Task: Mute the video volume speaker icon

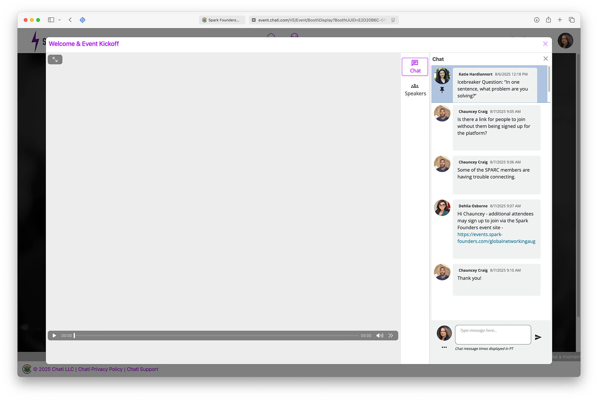Action: [379, 335]
